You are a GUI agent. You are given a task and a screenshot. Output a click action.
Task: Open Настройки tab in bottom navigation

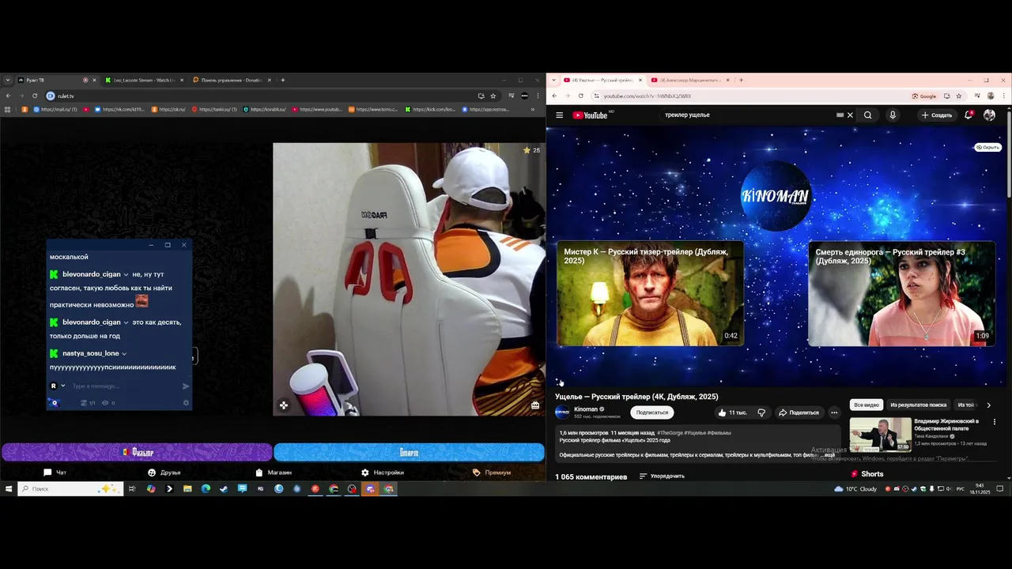[383, 473]
